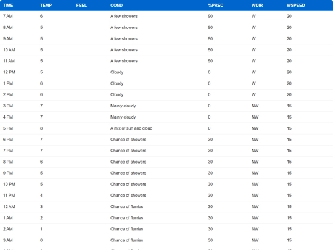This screenshot has width=333, height=250.
Task: Click the %PREC column header
Action: [216, 6]
